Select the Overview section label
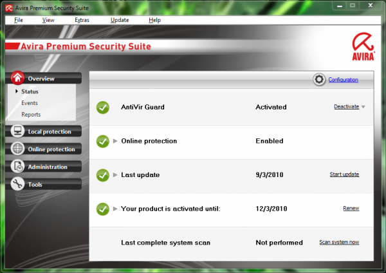 tap(41, 79)
